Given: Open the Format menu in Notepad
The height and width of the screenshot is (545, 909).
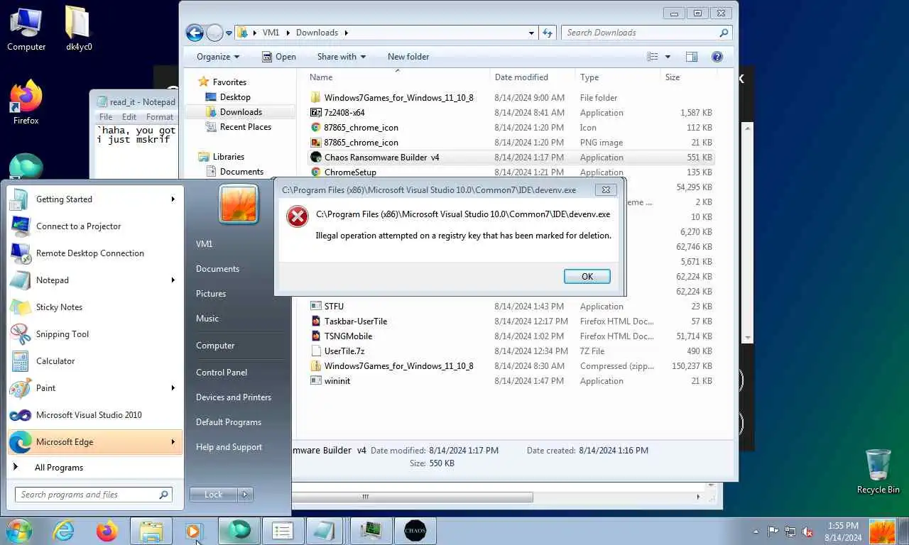Looking at the screenshot, I should coord(160,117).
